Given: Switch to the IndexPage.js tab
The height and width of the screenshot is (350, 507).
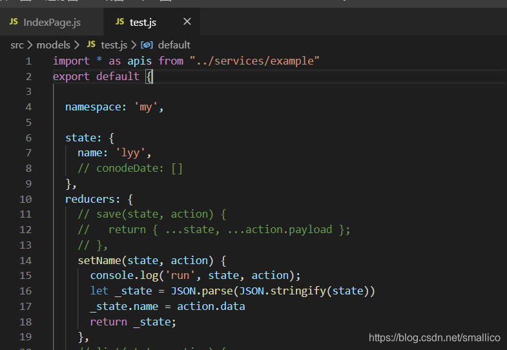Looking at the screenshot, I should tap(52, 22).
